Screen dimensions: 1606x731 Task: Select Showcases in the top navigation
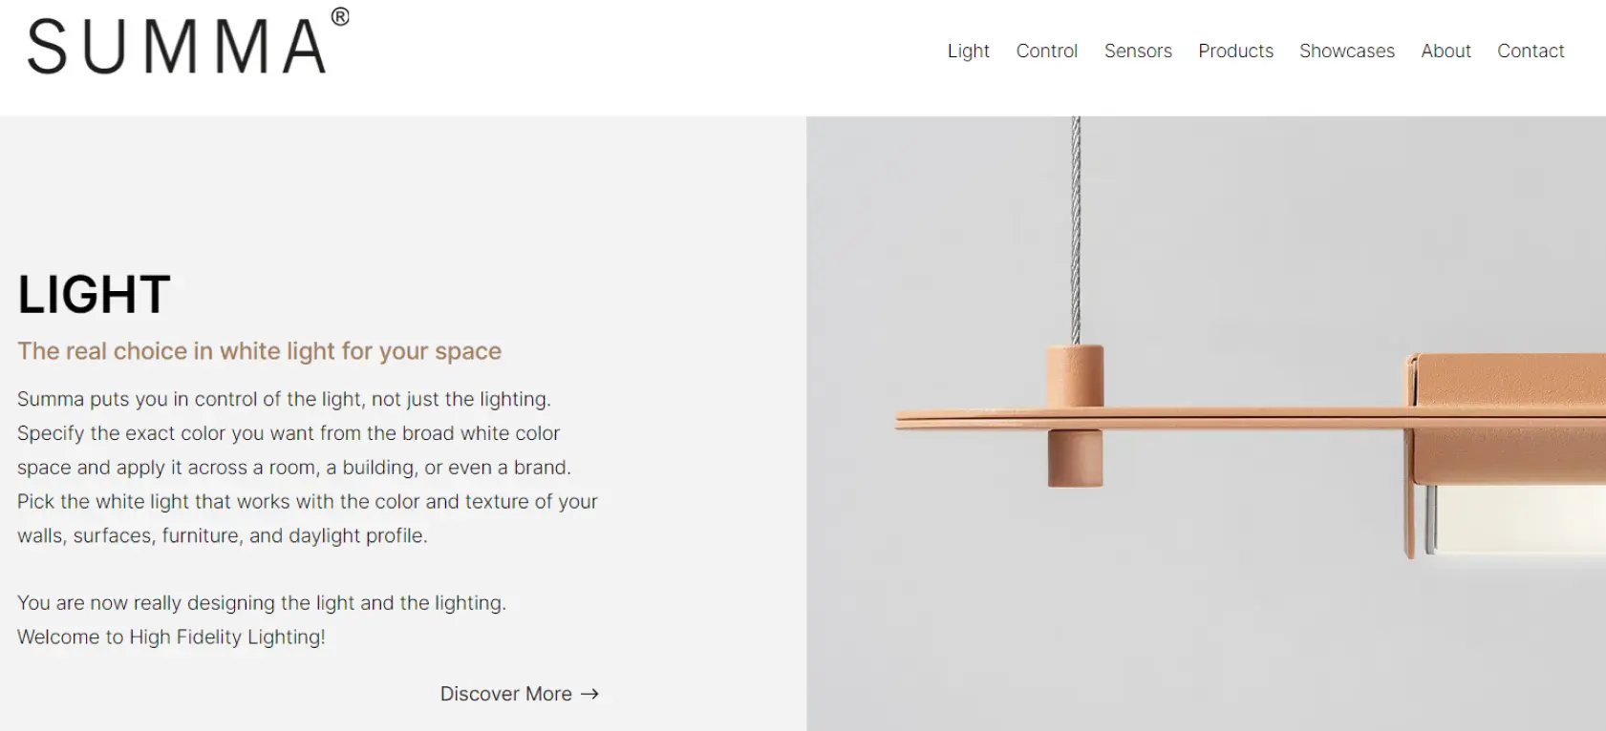1346,51
